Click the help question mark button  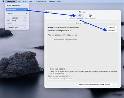[116, 85]
